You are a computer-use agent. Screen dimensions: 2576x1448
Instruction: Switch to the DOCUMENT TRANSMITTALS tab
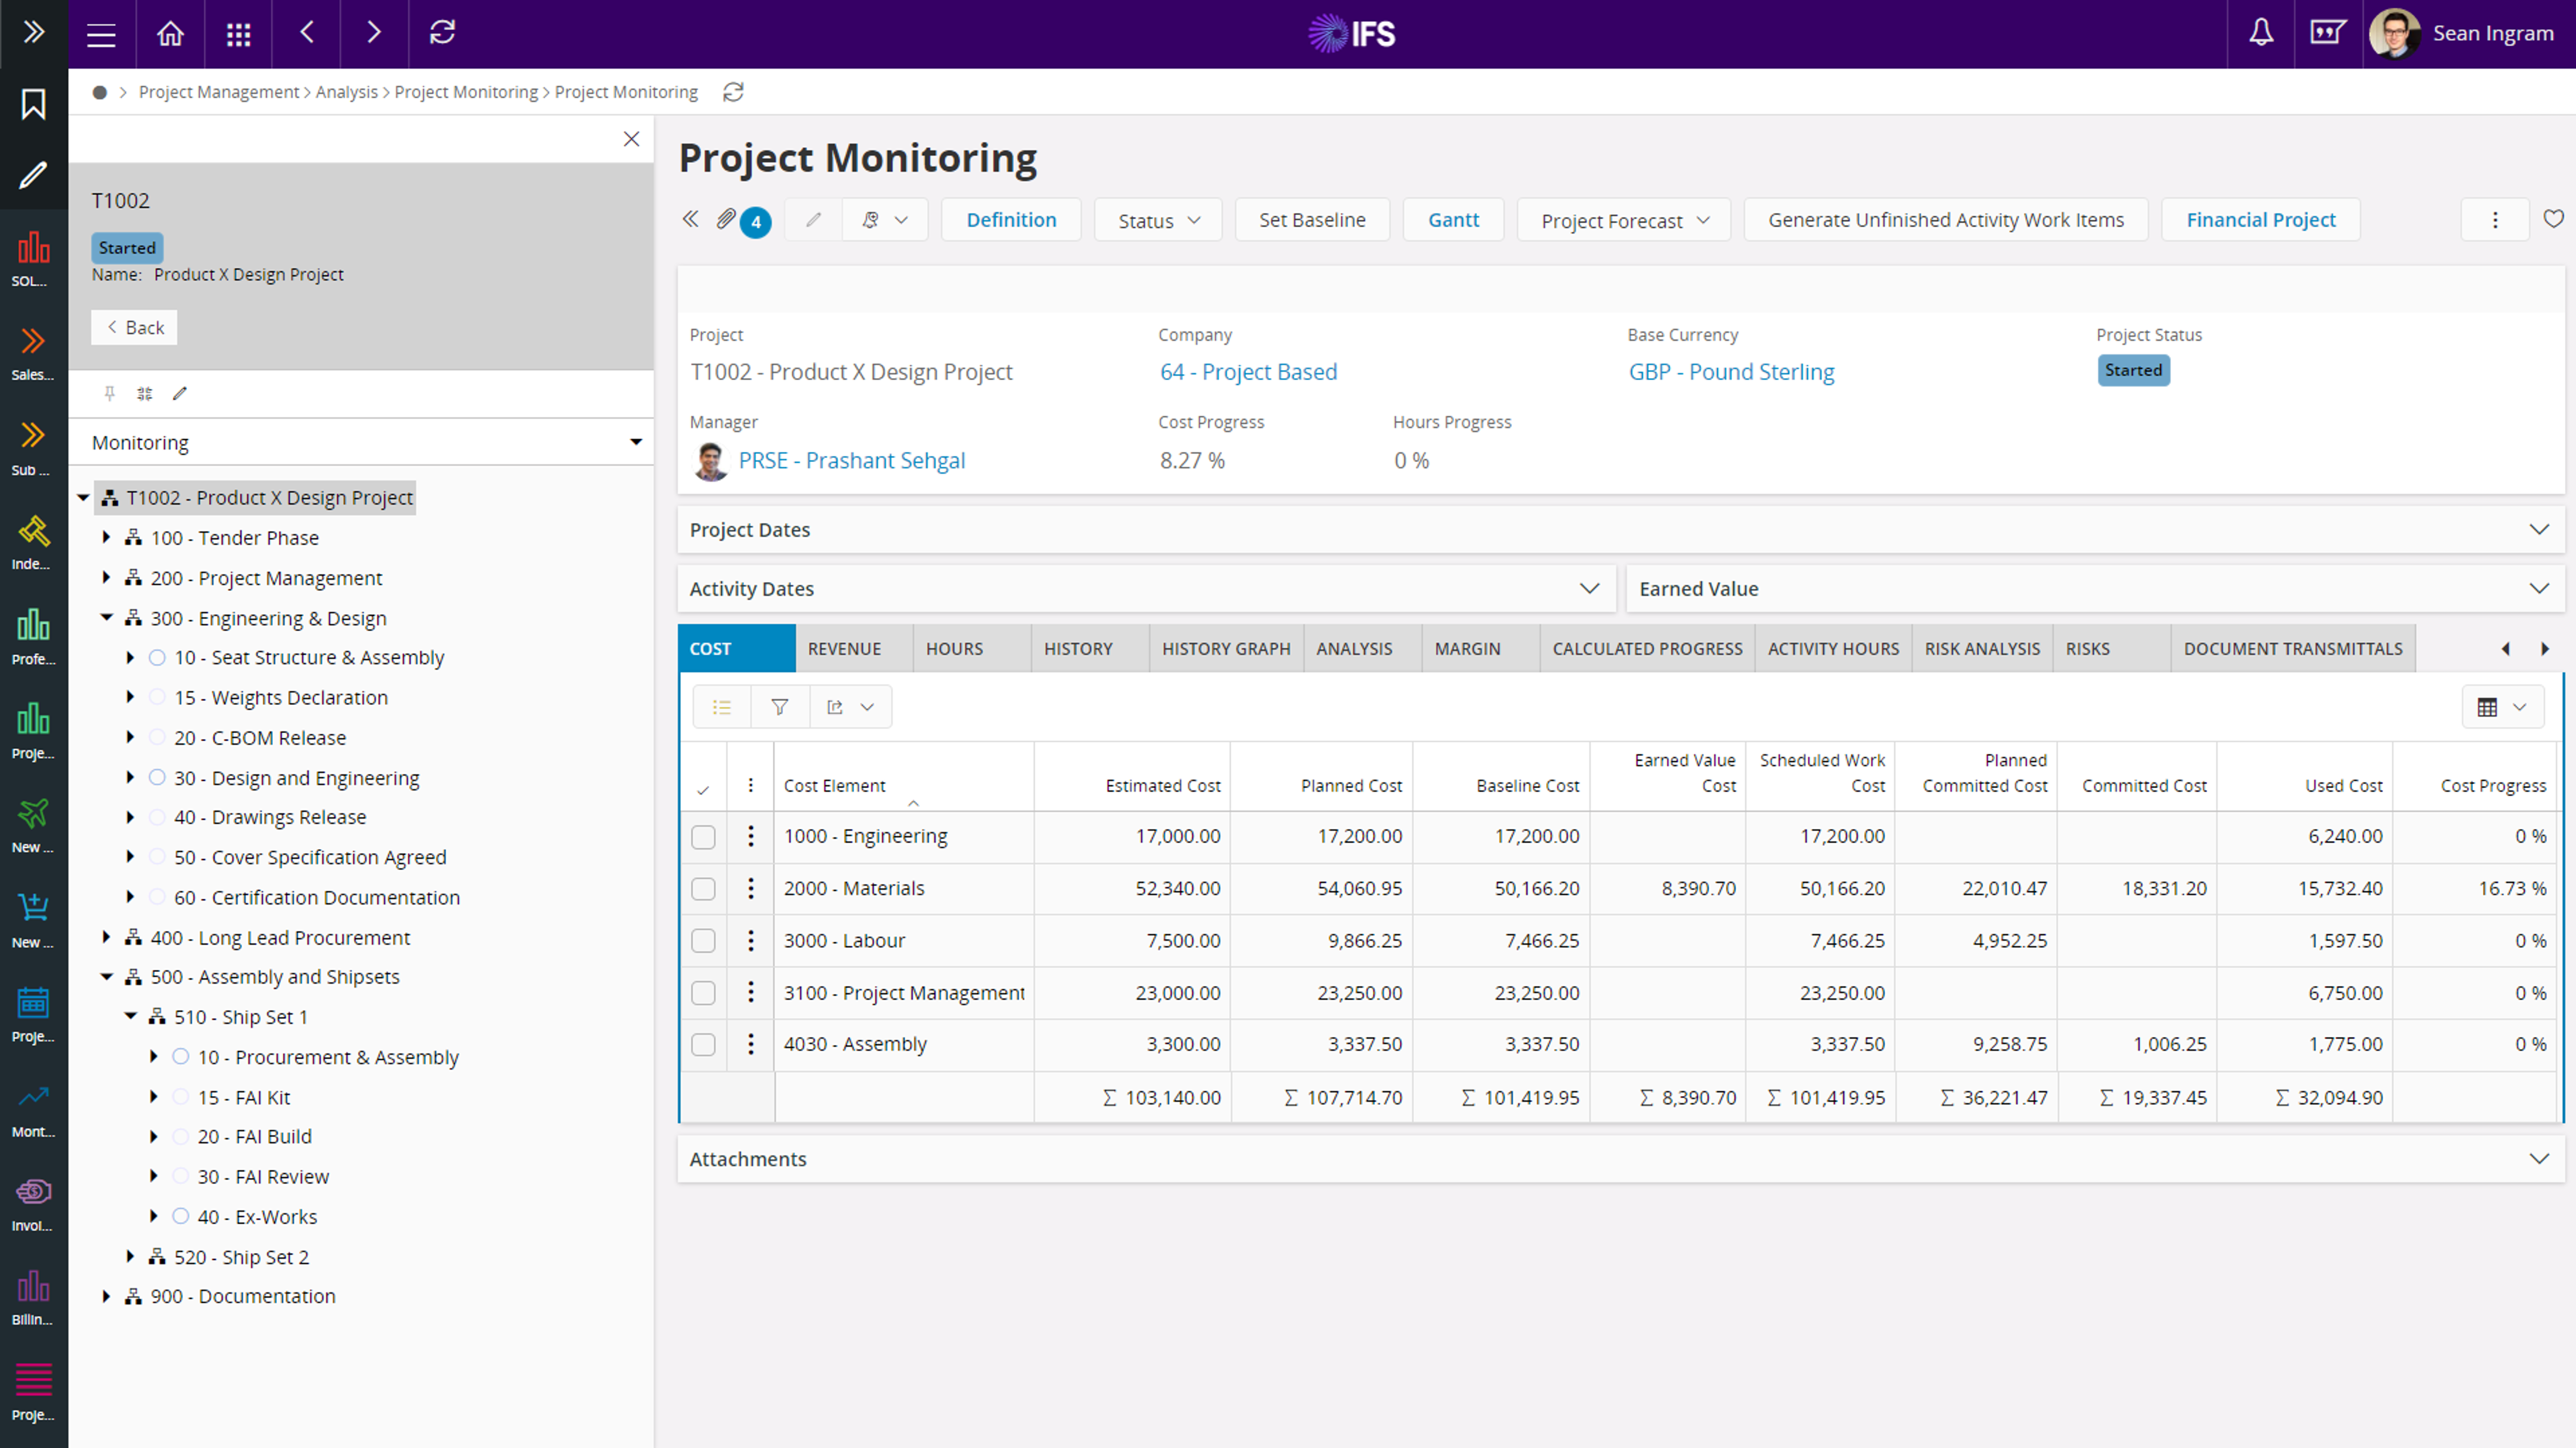click(2293, 648)
